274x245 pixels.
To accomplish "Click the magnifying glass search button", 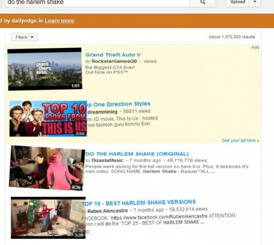I will pos(203,2).
